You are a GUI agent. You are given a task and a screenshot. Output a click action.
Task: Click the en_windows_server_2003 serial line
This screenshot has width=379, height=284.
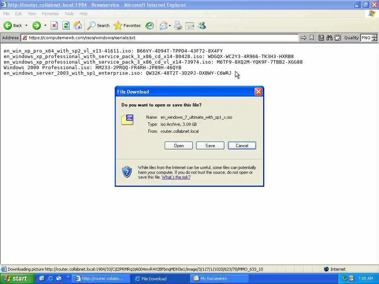[117, 73]
